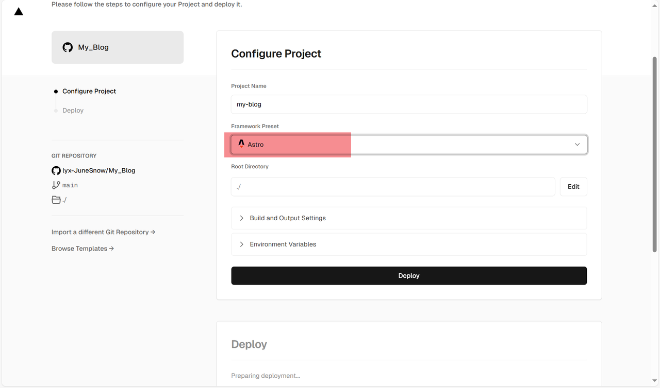Click the My_Blog repository card
The width and height of the screenshot is (660, 388).
(118, 47)
